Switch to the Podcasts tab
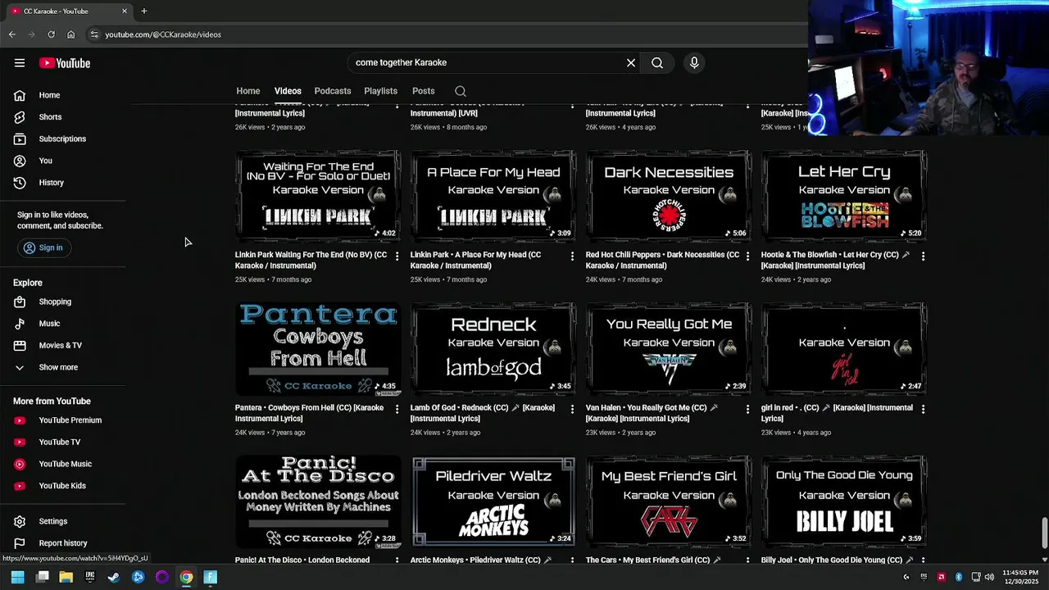 tap(333, 91)
